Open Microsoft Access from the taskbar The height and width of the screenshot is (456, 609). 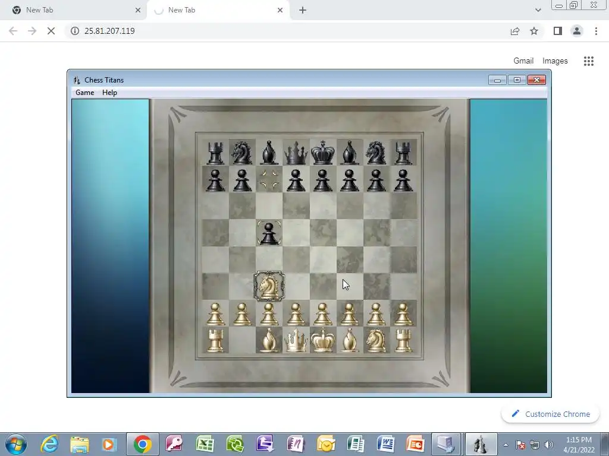174,444
